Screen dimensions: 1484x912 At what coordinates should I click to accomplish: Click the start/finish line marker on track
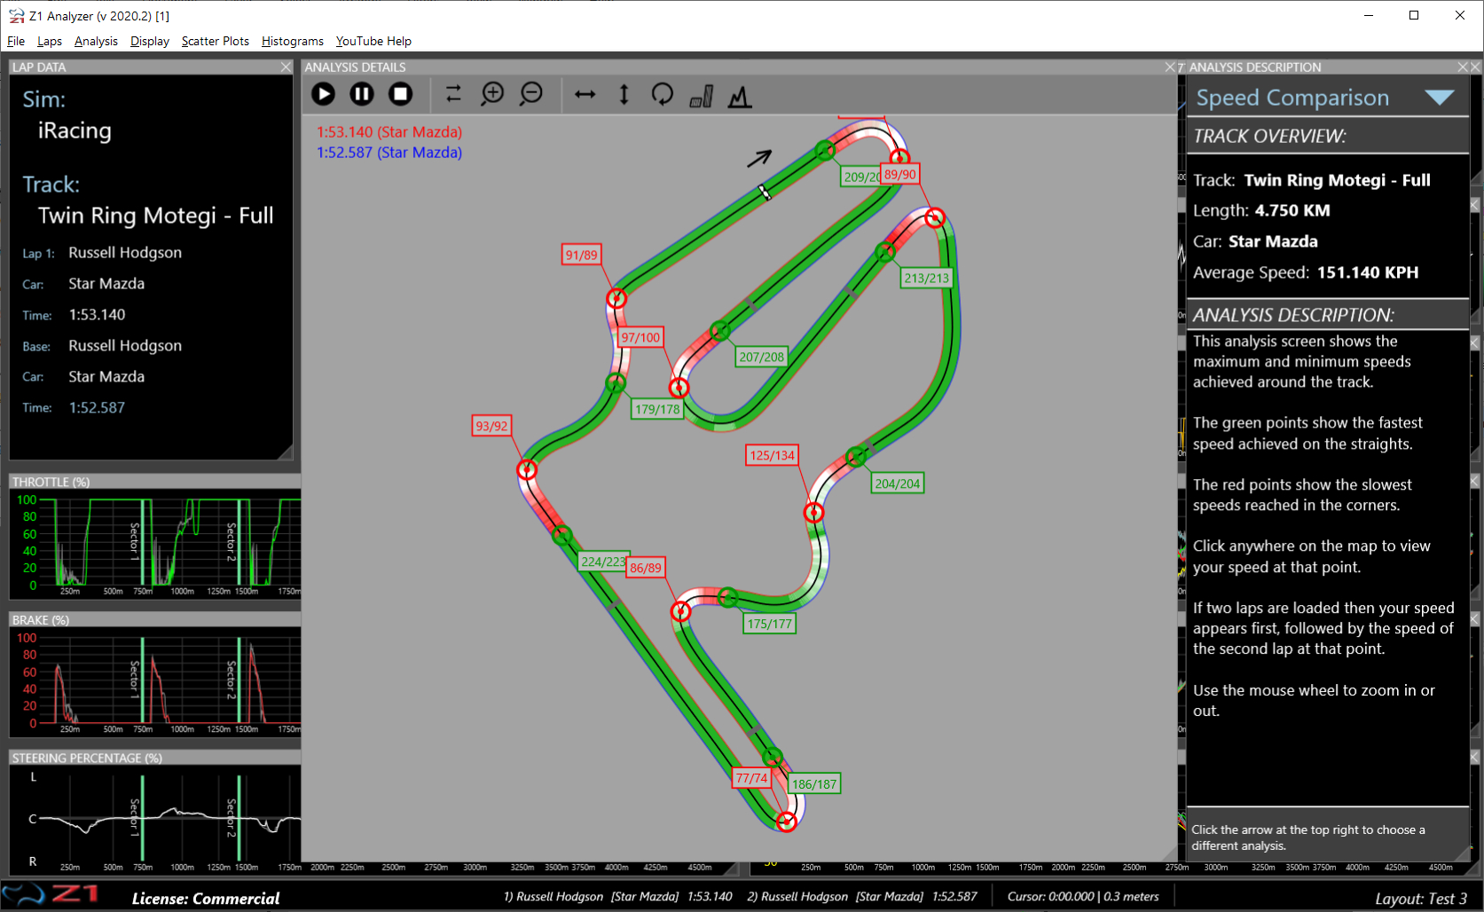coord(765,192)
